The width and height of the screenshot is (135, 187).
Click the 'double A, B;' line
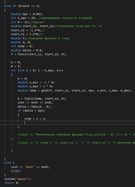click(21, 42)
